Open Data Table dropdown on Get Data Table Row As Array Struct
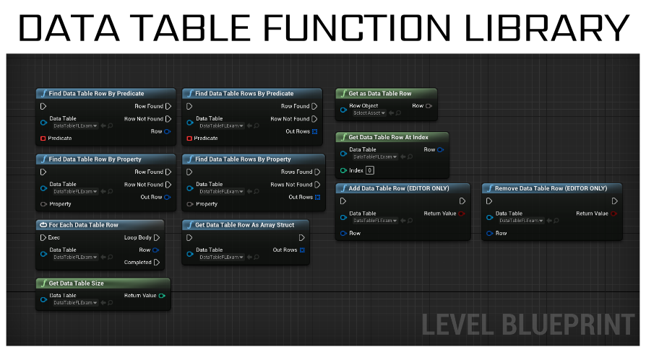This screenshot has width=646, height=352. tap(221, 257)
